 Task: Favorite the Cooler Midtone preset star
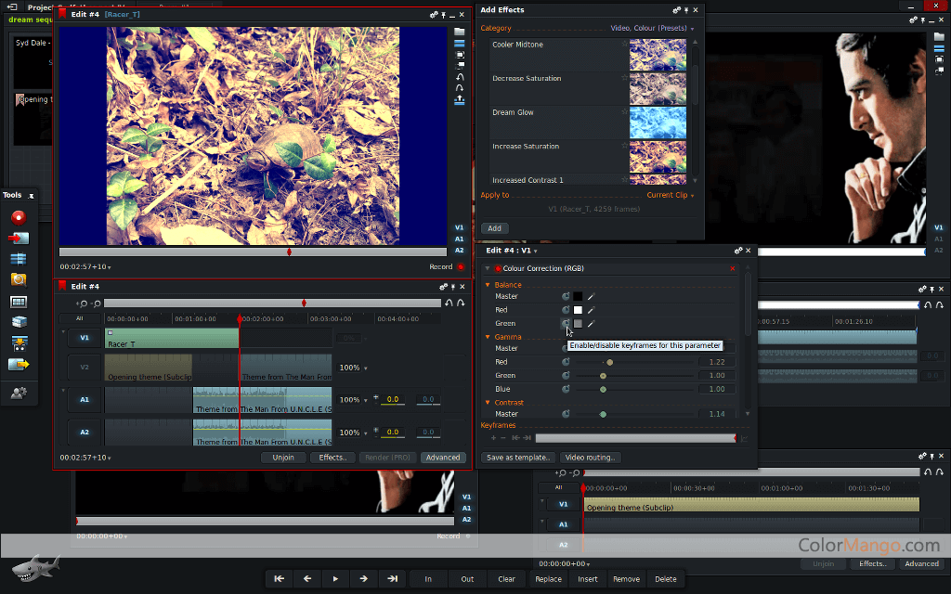(624, 44)
